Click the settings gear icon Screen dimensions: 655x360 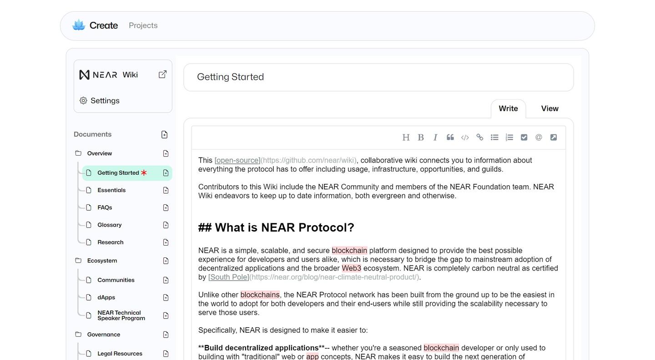(83, 101)
